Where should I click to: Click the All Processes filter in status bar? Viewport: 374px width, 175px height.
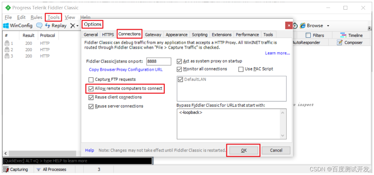[x=51, y=169]
